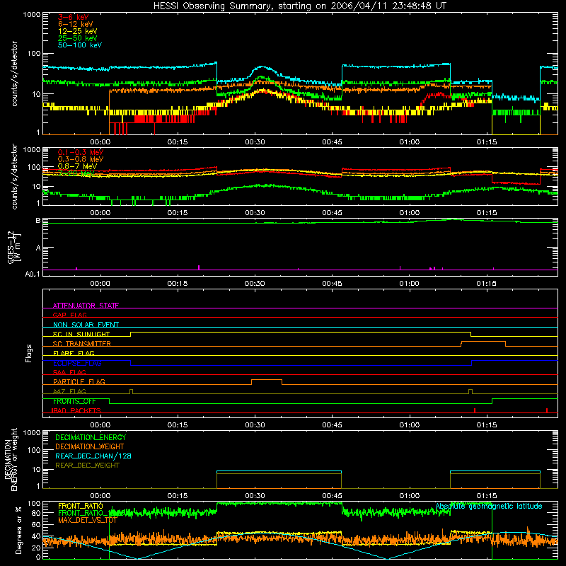The width and height of the screenshot is (566, 566).
Task: Click the 0.3-0.8 MeV legend label
Action: 80,159
